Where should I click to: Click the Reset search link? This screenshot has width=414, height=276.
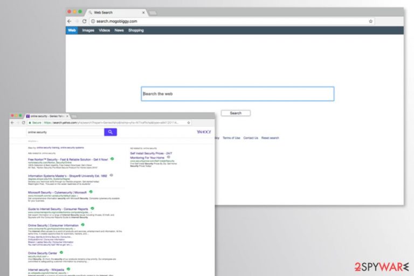pos(270,138)
